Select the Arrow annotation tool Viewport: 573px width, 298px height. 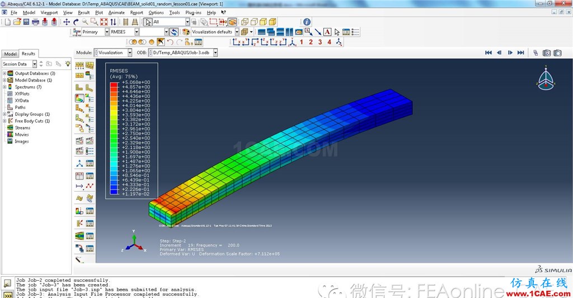point(318,32)
